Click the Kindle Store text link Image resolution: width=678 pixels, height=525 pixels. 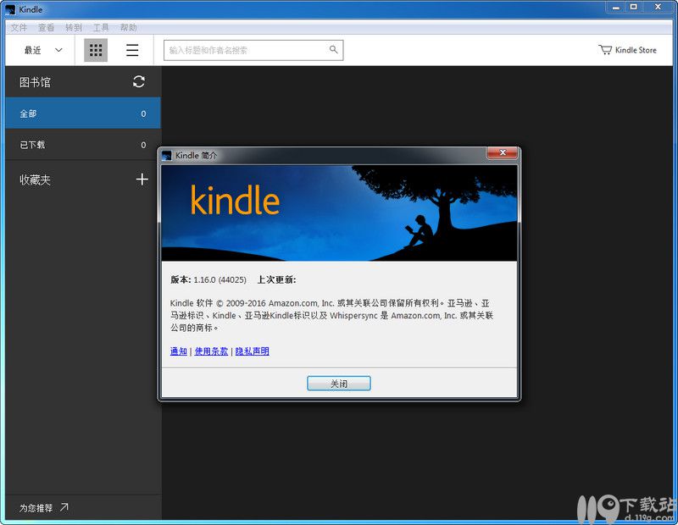[636, 50]
